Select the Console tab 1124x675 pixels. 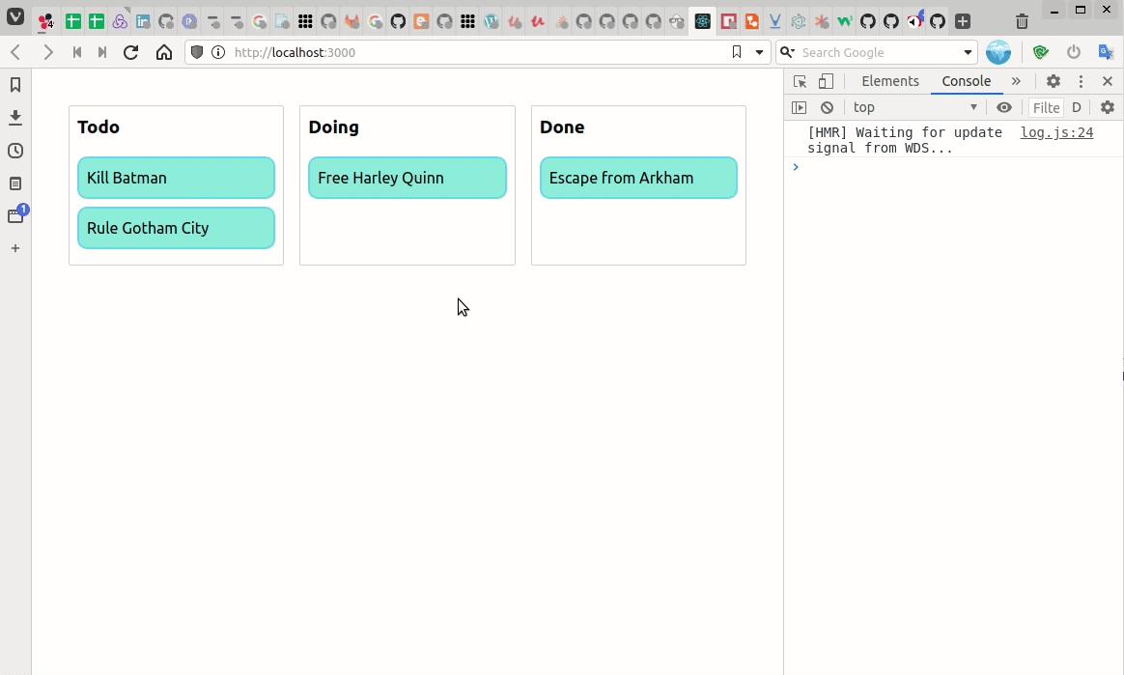pyautogui.click(x=966, y=81)
